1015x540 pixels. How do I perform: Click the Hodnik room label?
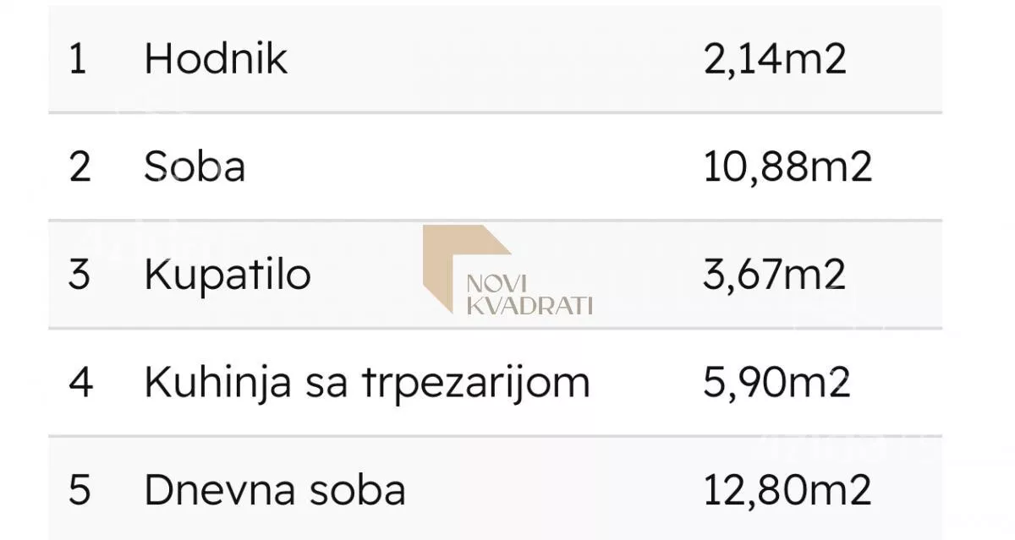(216, 59)
